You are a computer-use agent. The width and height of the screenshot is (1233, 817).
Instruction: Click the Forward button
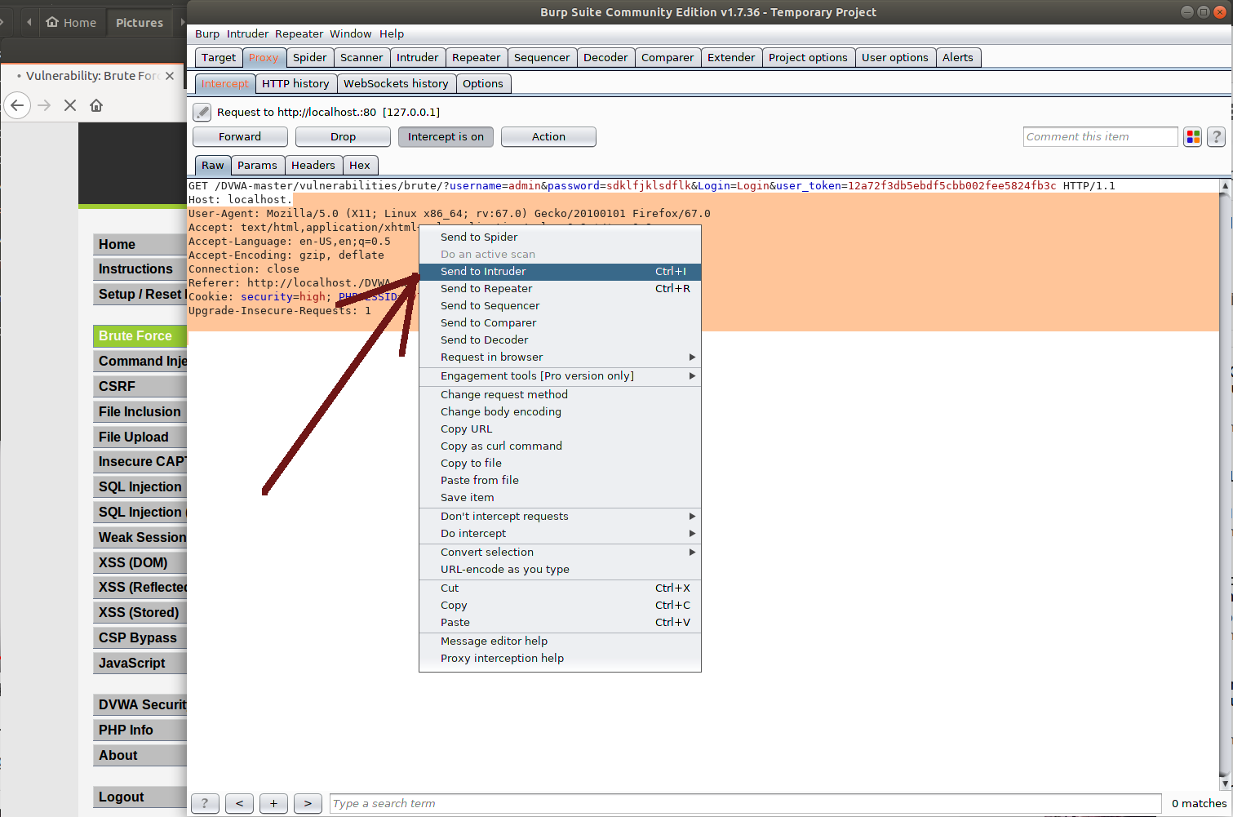[x=240, y=137]
